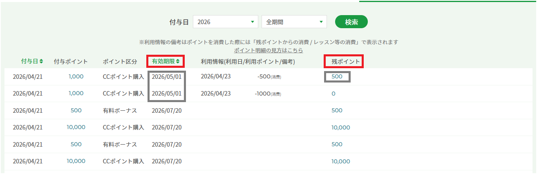Click usage date 2026/04/23 beside -1000(消費)
The width and height of the screenshot is (537, 174).
(215, 93)
